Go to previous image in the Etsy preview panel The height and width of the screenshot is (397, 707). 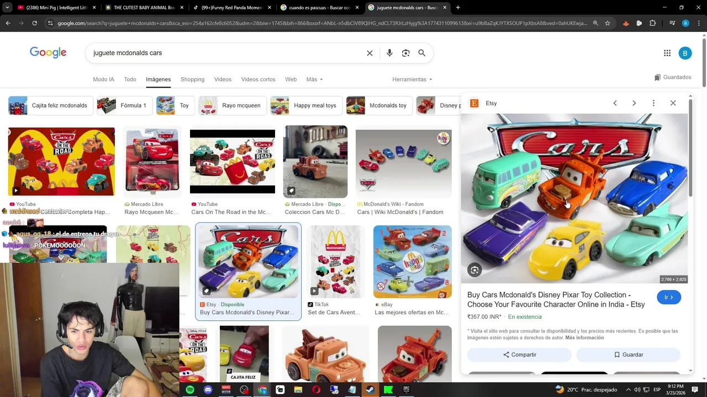click(x=615, y=103)
